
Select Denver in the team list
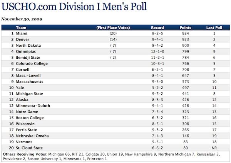click(23, 39)
